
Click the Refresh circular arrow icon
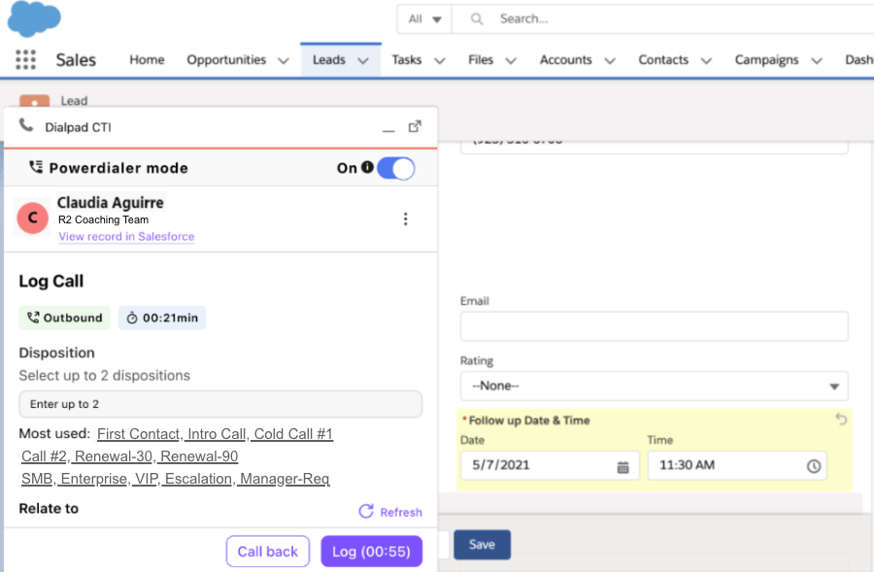click(366, 511)
